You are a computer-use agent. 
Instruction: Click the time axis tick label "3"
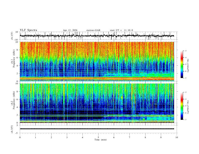click(67, 137)
